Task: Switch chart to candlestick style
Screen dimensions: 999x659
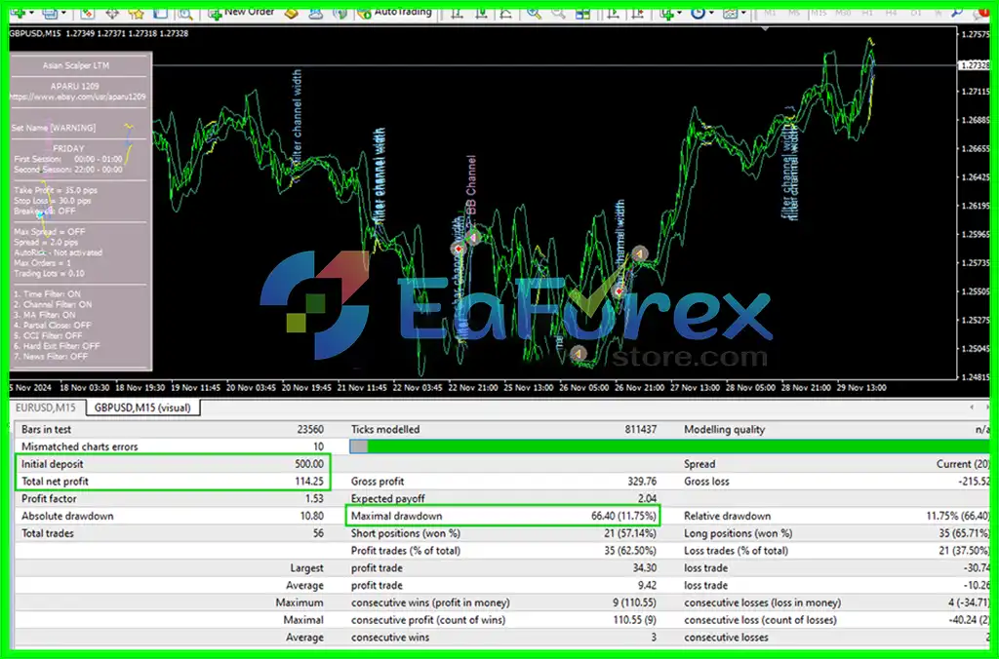Action: click(x=482, y=13)
